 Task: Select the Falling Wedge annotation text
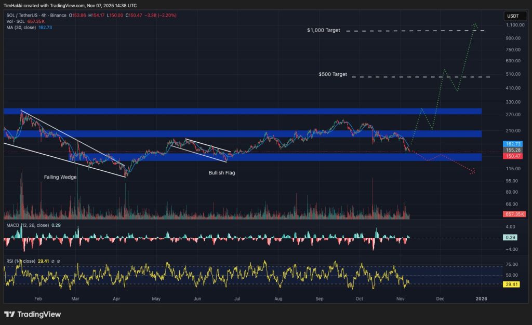[x=60, y=177]
